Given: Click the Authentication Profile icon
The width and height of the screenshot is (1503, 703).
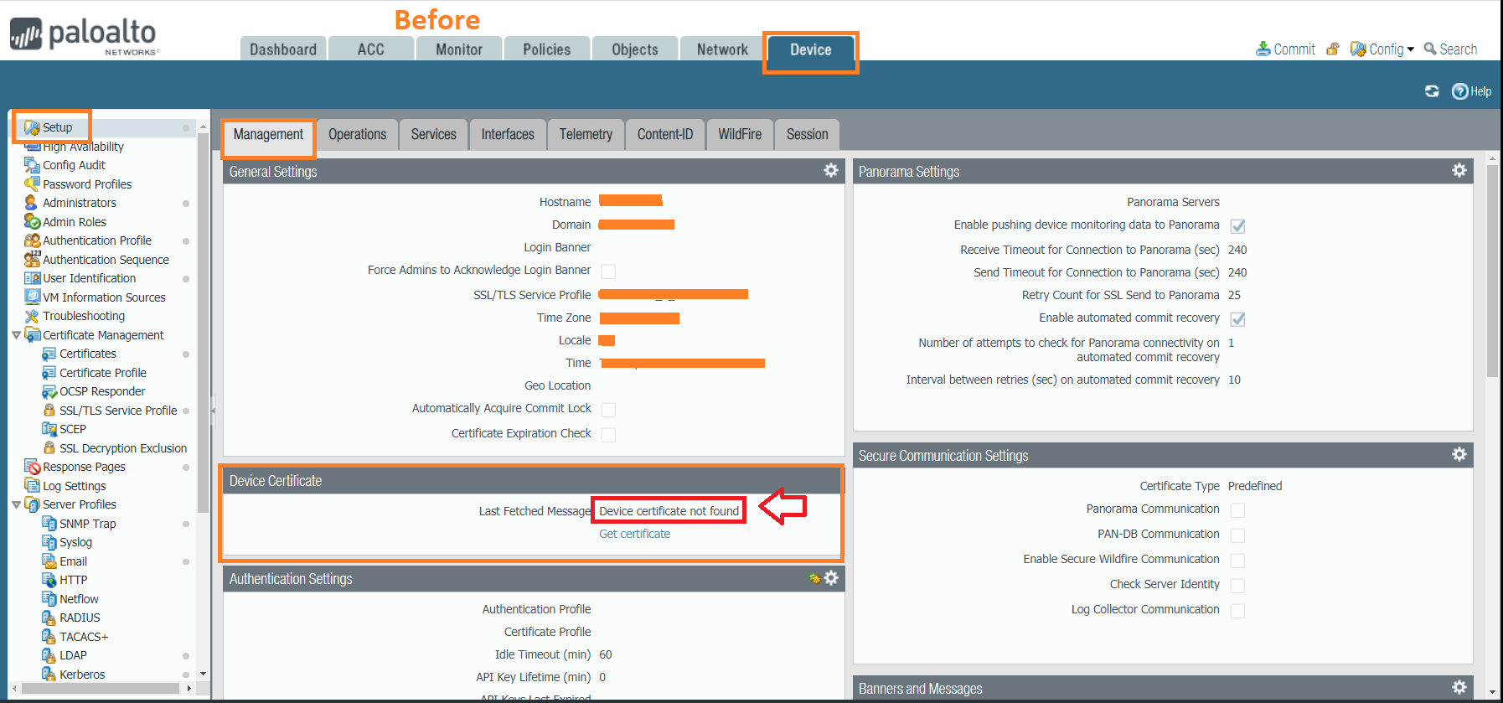Looking at the screenshot, I should tap(32, 240).
